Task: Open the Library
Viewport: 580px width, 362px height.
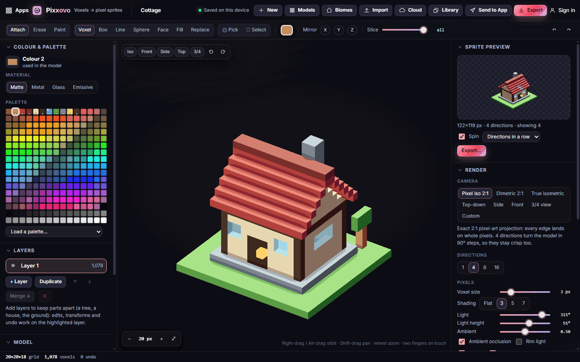Action: point(445,10)
